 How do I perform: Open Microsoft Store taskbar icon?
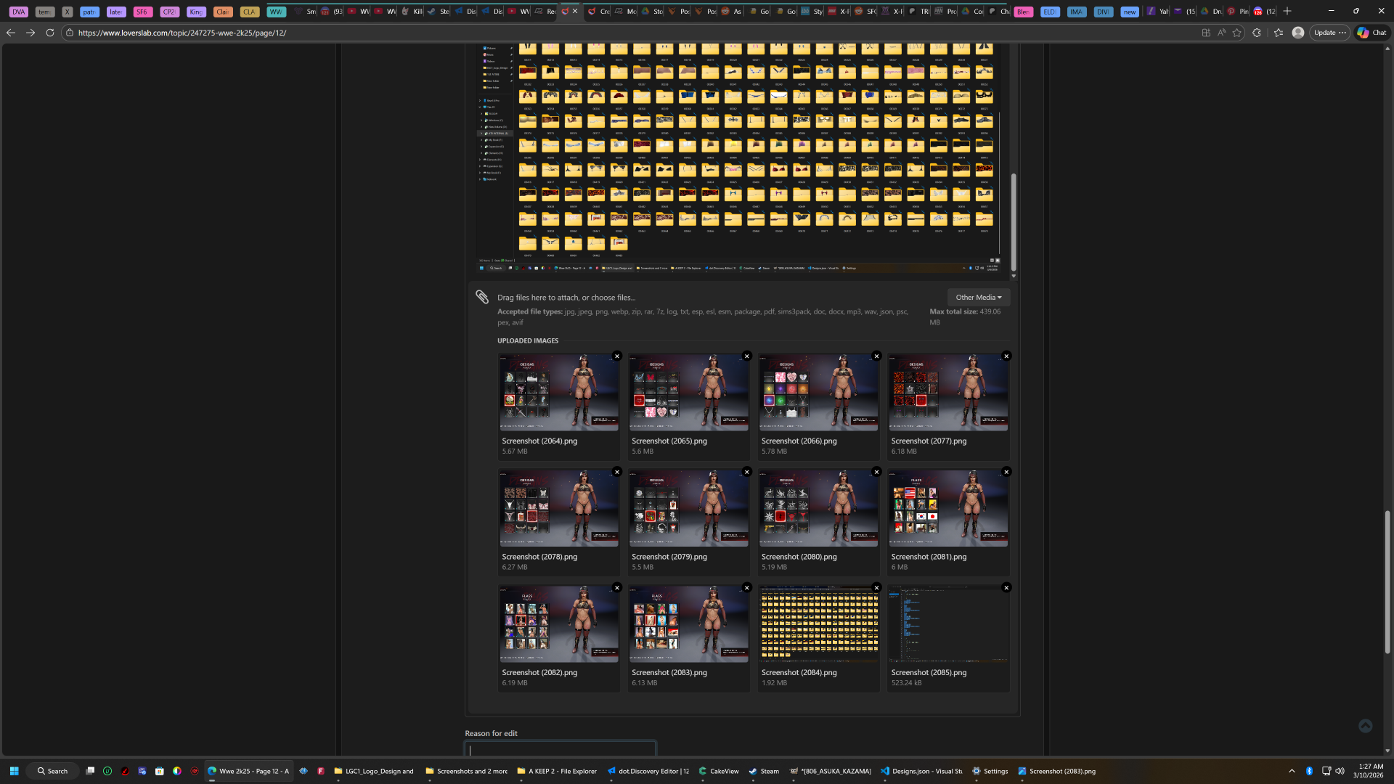click(x=160, y=771)
